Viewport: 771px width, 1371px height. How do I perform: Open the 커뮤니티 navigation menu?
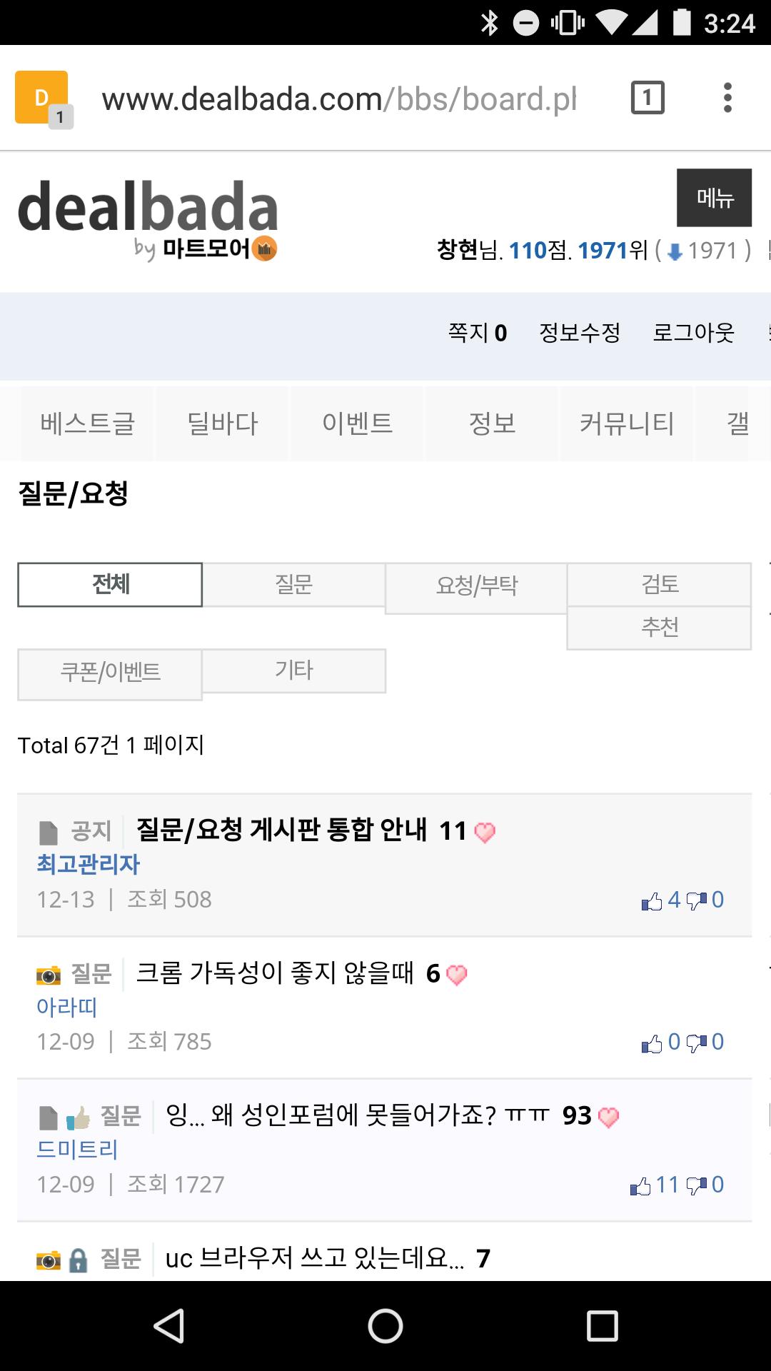tap(626, 423)
